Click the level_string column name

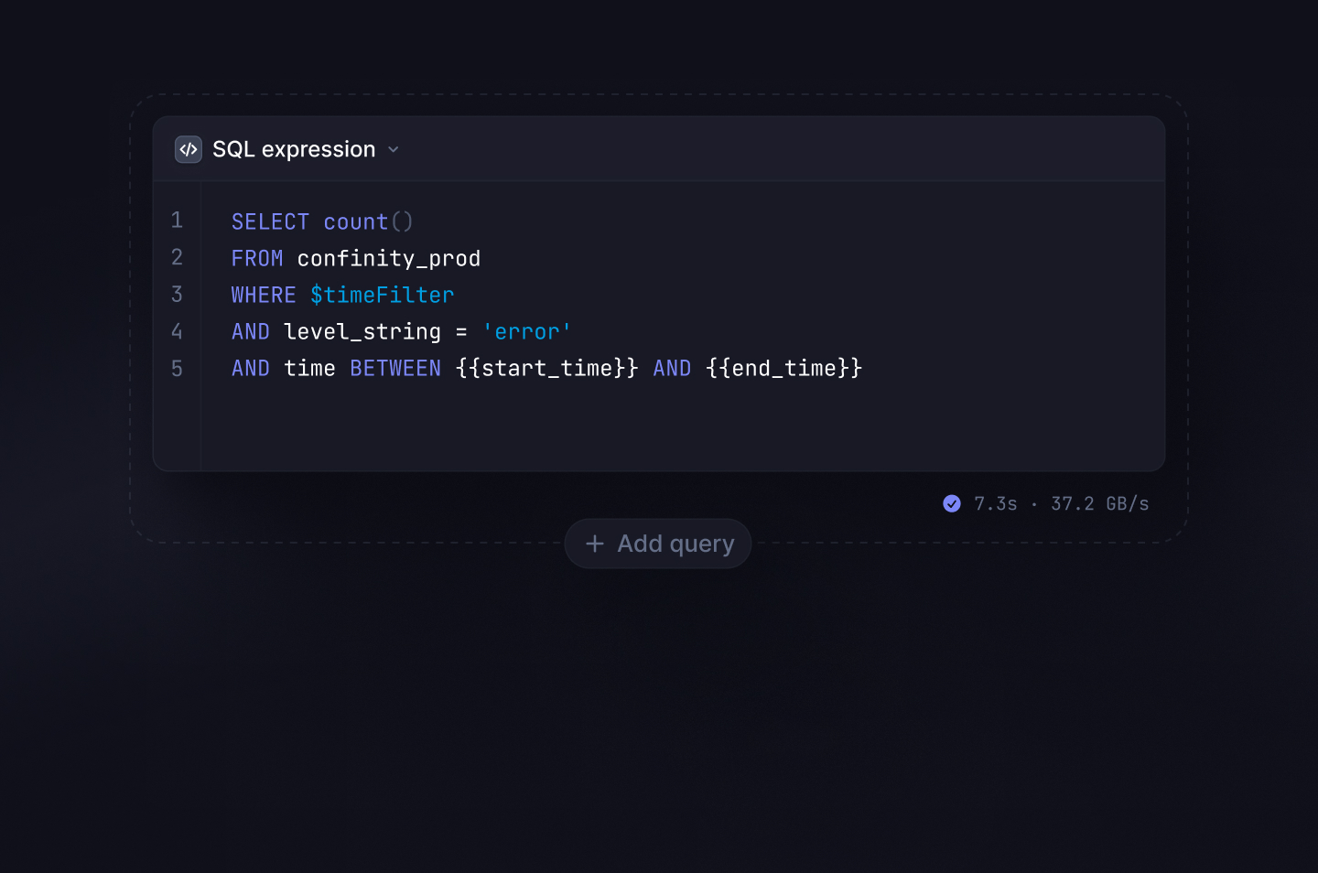pyautogui.click(x=362, y=332)
